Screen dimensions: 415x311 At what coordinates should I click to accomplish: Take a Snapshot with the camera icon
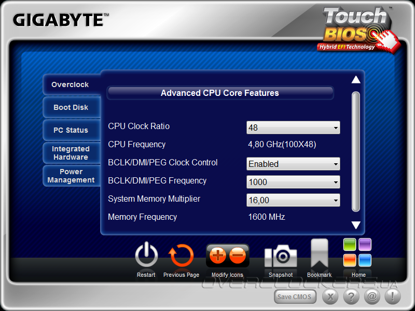click(281, 256)
